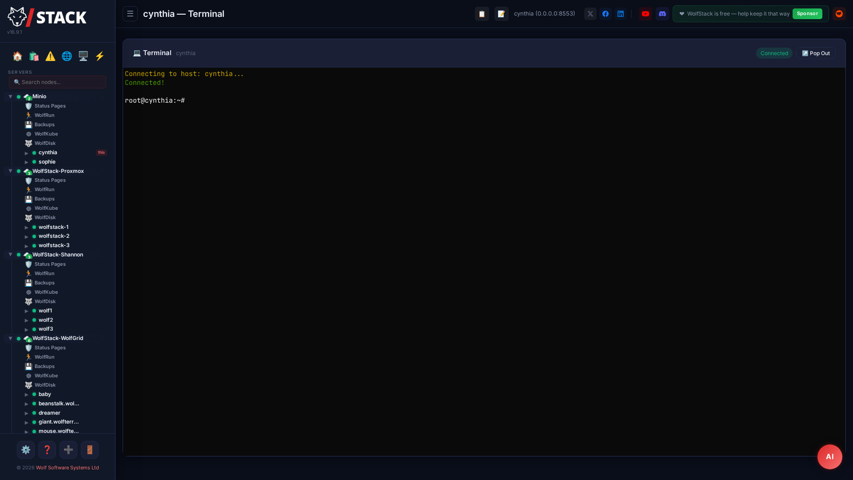Click the logout door icon
The width and height of the screenshot is (853, 480).
point(90,450)
